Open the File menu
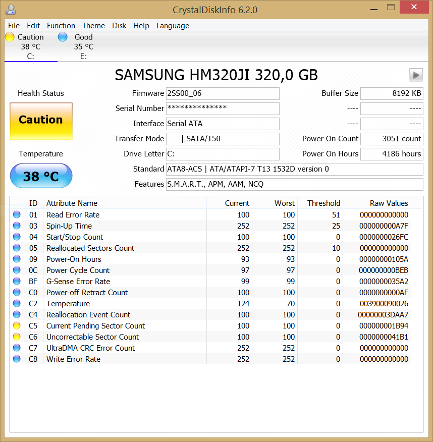 pos(14,26)
